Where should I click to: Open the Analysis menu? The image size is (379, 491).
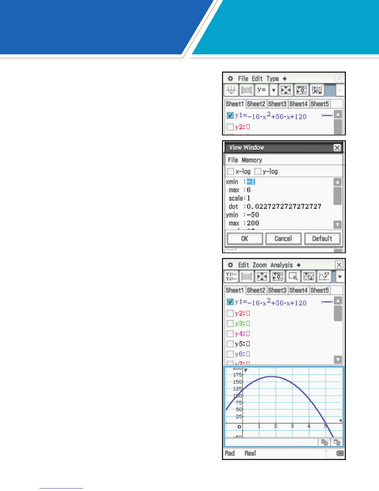[281, 265]
